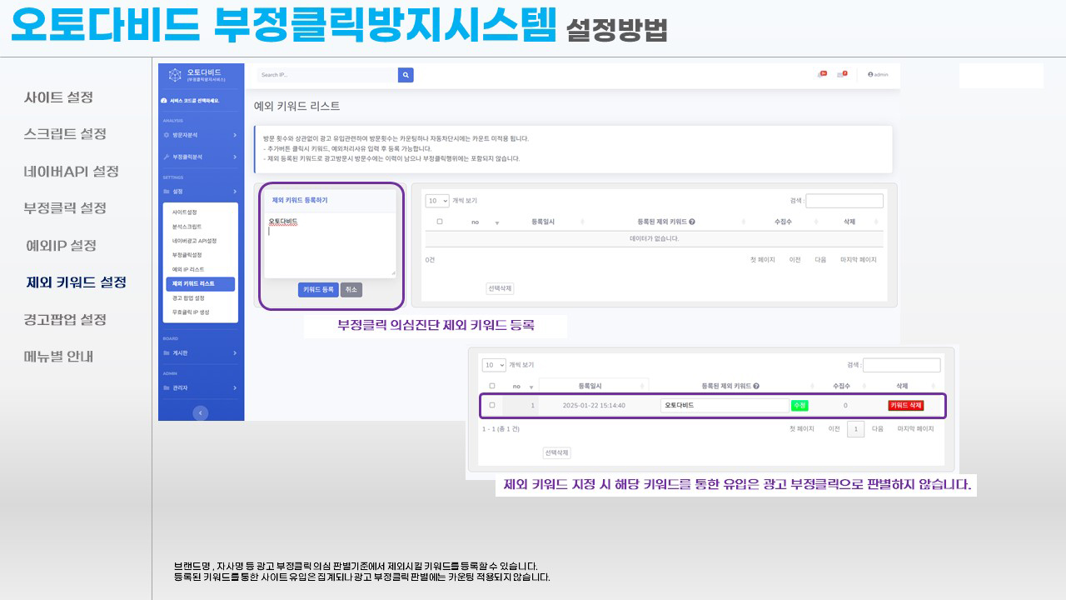
Task: Tick the checkbox for the 오토다비드 keyword row
Action: pos(492,406)
